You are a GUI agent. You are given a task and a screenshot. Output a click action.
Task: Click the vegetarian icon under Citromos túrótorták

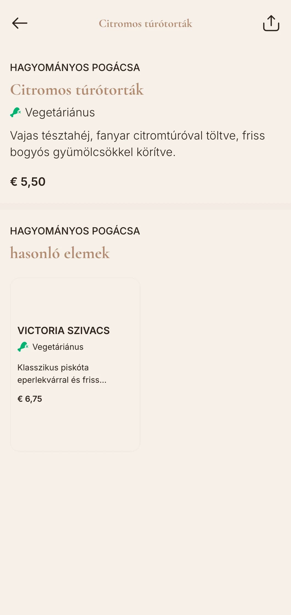coord(16,112)
